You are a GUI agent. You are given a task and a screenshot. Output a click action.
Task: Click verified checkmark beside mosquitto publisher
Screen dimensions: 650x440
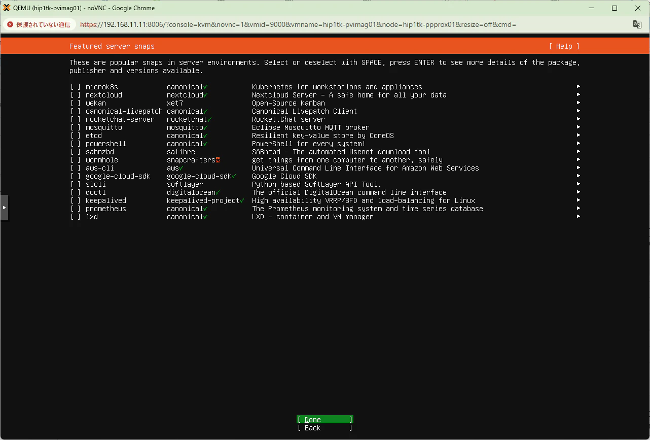(x=205, y=127)
